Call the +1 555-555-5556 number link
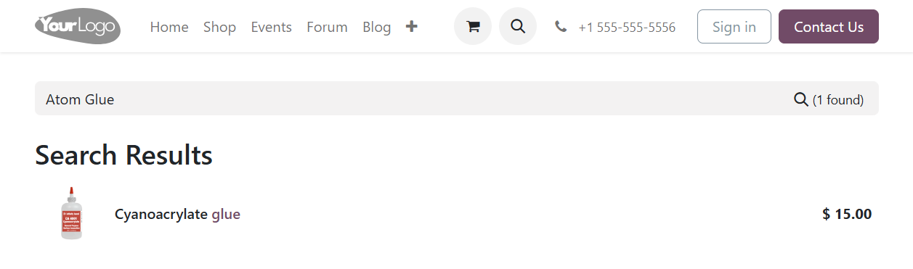The image size is (913, 269). (627, 28)
